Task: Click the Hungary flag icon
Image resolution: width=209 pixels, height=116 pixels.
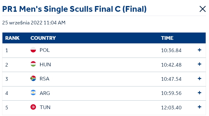Action: 33,64
